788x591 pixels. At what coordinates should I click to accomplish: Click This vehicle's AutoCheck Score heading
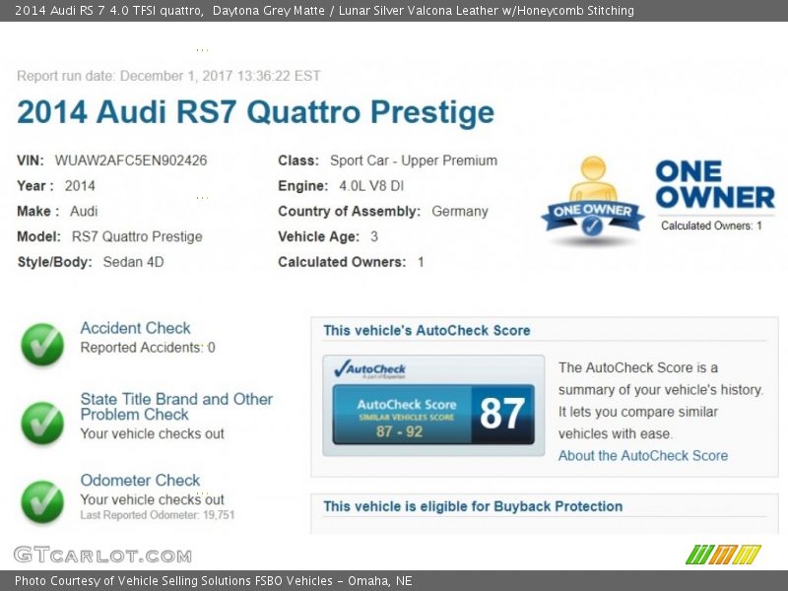[x=427, y=331]
